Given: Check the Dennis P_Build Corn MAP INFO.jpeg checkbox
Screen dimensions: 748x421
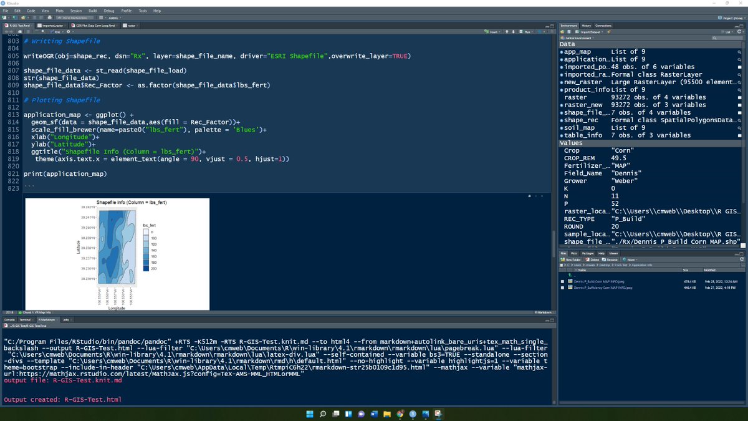Looking at the screenshot, I should (562, 282).
